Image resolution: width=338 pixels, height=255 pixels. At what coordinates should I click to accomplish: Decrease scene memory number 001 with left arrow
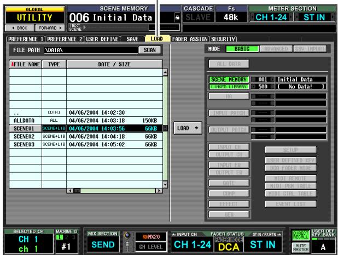click(253, 80)
